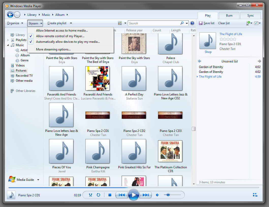Click the album list scrollbar thumb
269x207 pixels.
194,129
